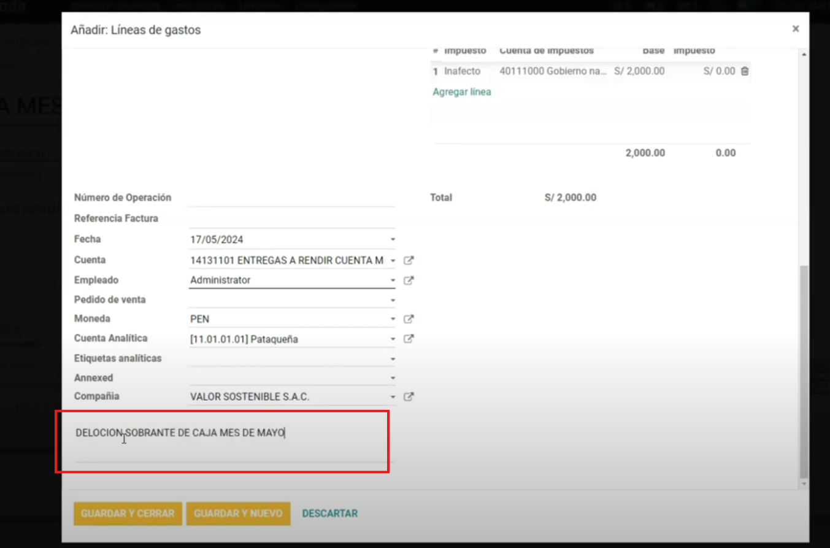Close the Líneas de gastos dialog

coord(795,29)
